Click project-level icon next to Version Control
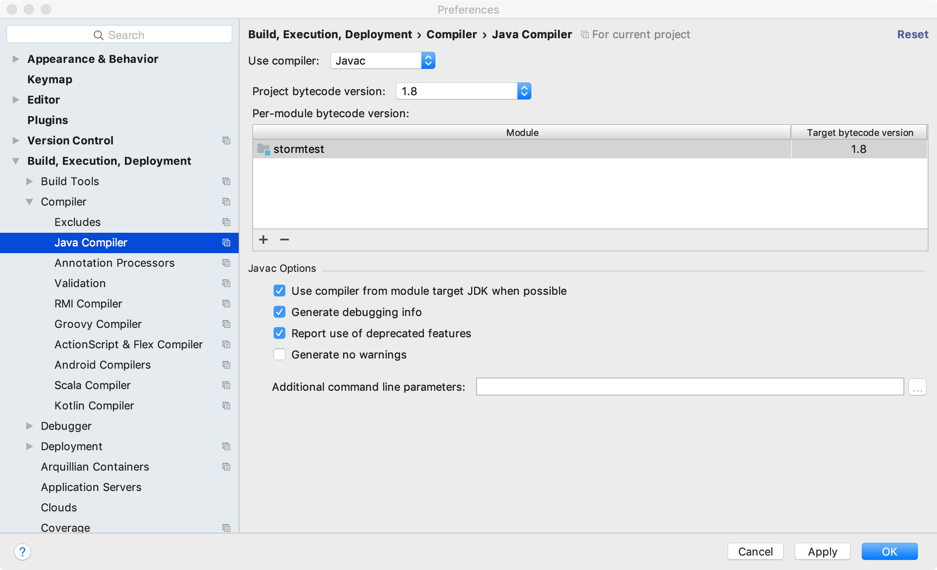The height and width of the screenshot is (570, 937). [x=226, y=141]
